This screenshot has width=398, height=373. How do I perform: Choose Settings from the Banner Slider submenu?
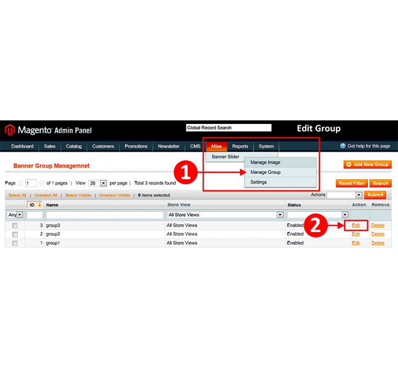(x=280, y=182)
